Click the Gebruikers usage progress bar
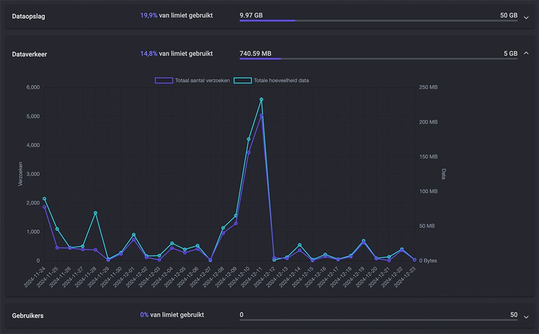 pos(378,320)
